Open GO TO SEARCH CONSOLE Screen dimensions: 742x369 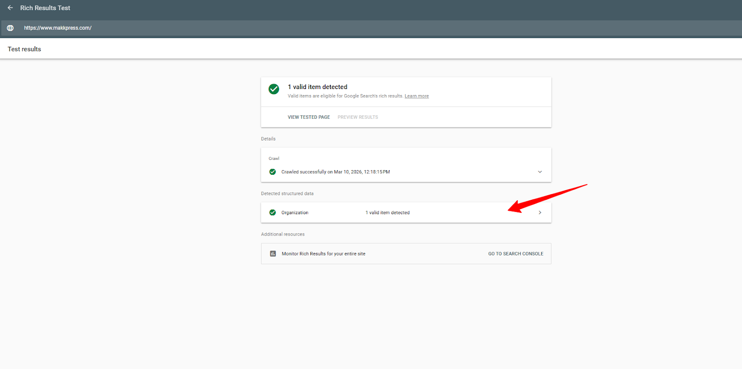pos(515,254)
